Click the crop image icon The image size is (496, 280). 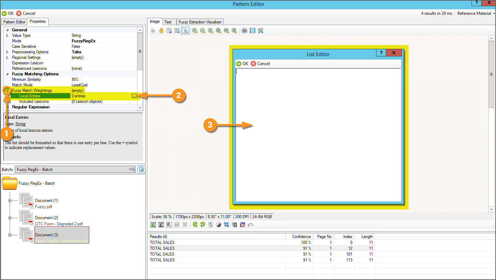coord(226,225)
